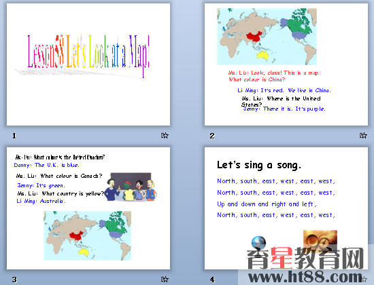The height and width of the screenshot is (285, 374).
Task: Select slide 3 with classroom cartoon
Action: click(88, 208)
